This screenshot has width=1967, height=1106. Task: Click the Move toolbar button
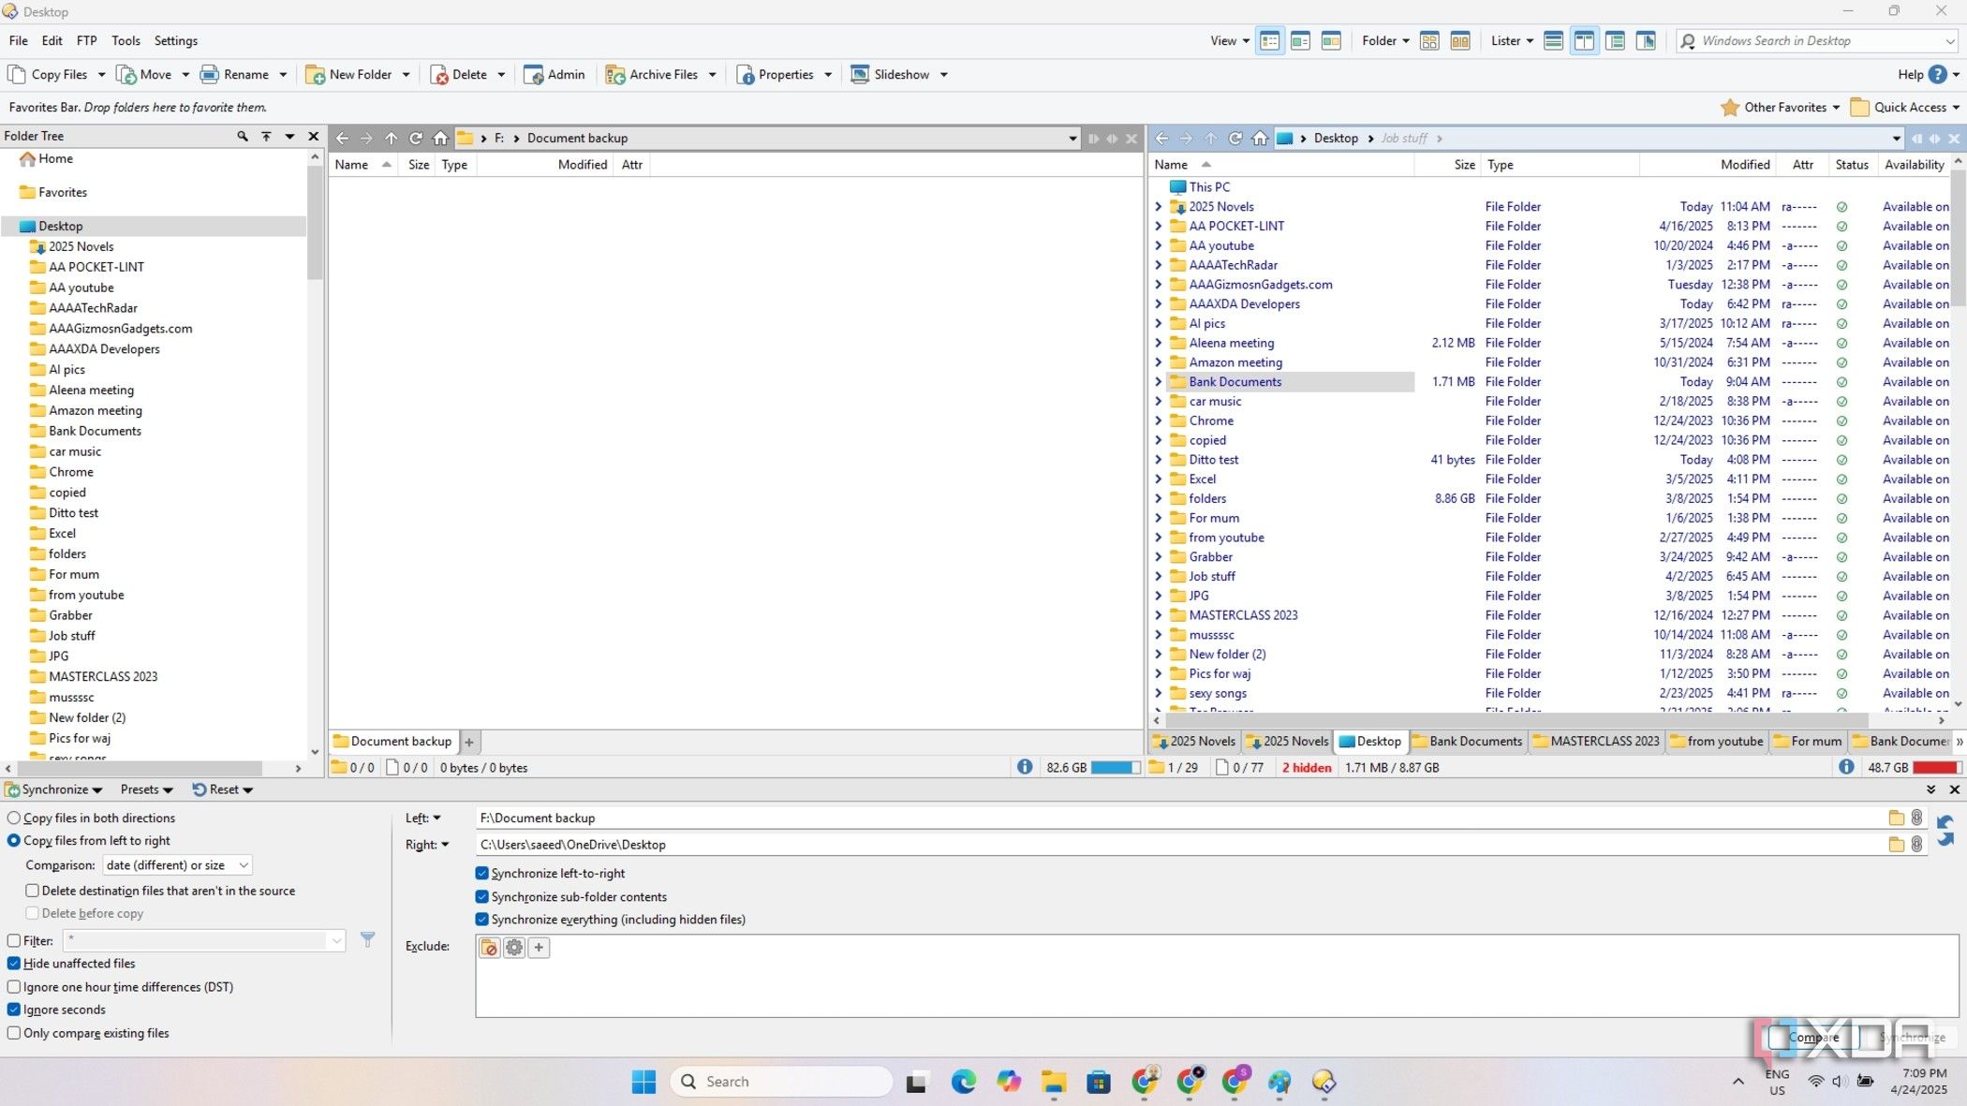145,75
